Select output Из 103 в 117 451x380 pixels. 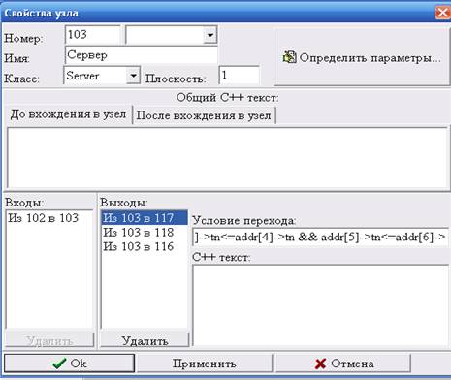pyautogui.click(x=145, y=218)
